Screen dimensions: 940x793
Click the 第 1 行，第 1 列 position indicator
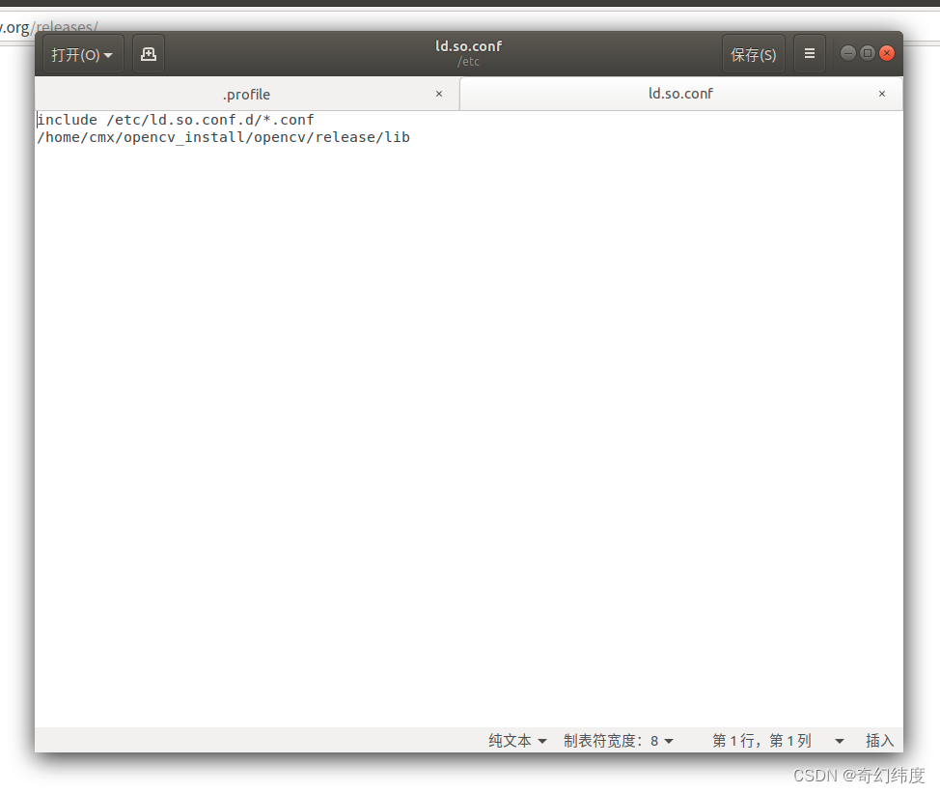pos(761,740)
